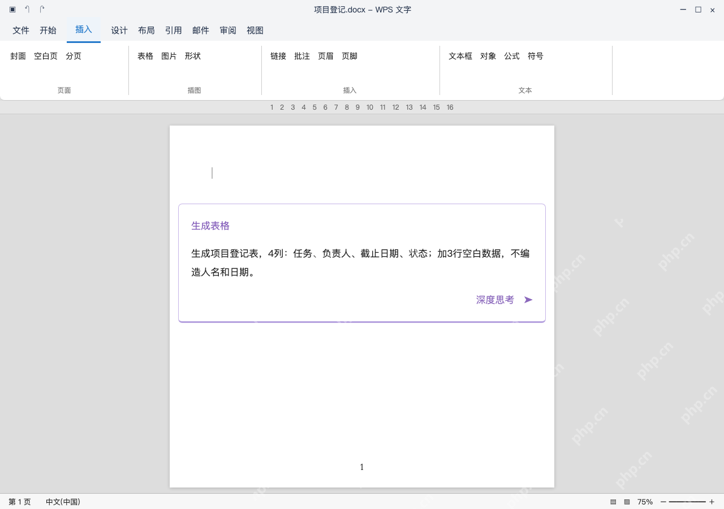Click ruler mark 8 on the horizontal ruler

click(347, 107)
